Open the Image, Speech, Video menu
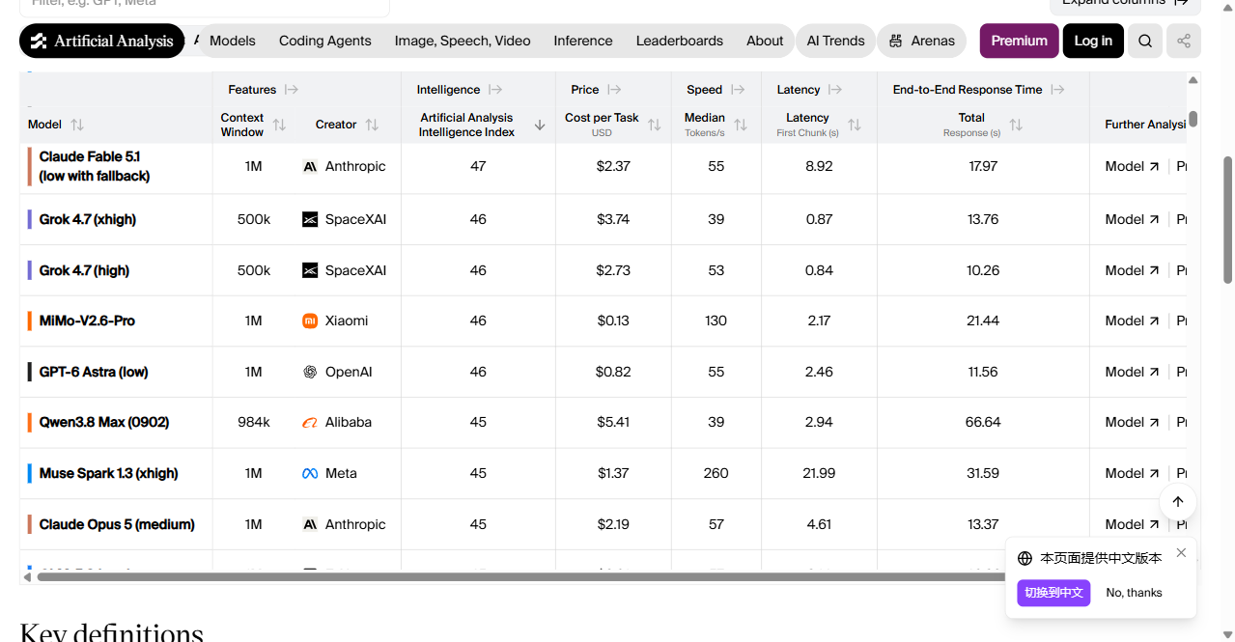Screen dimensions: 1235x642 [x=463, y=41]
